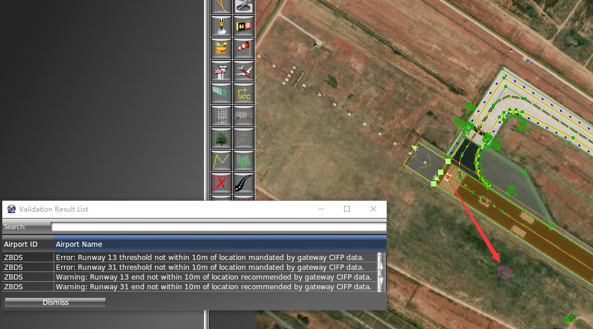The image size is (593, 329).
Task: Select the green Polygon tool
Action: [x=243, y=161]
